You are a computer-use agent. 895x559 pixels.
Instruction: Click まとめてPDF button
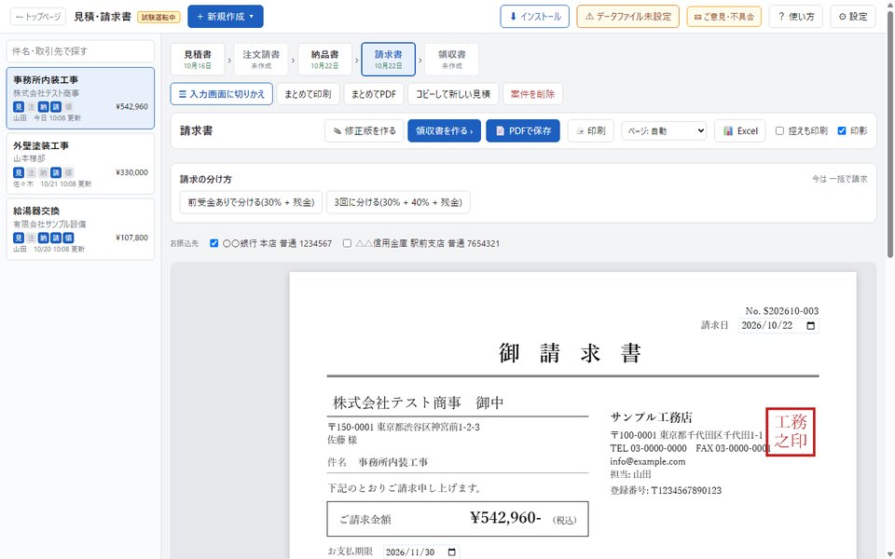373,94
